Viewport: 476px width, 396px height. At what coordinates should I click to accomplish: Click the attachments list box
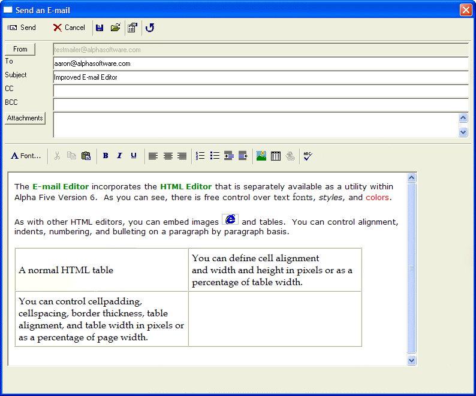[256, 125]
